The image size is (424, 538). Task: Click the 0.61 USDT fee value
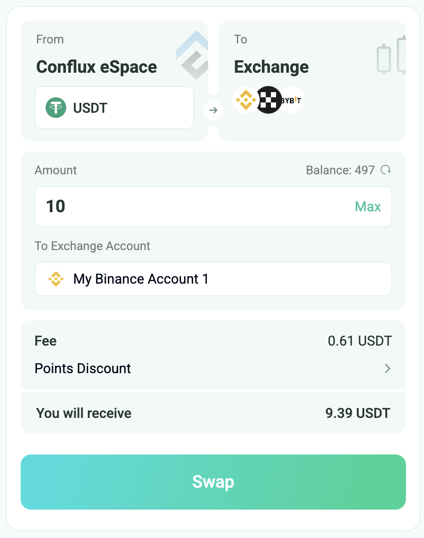tap(360, 341)
